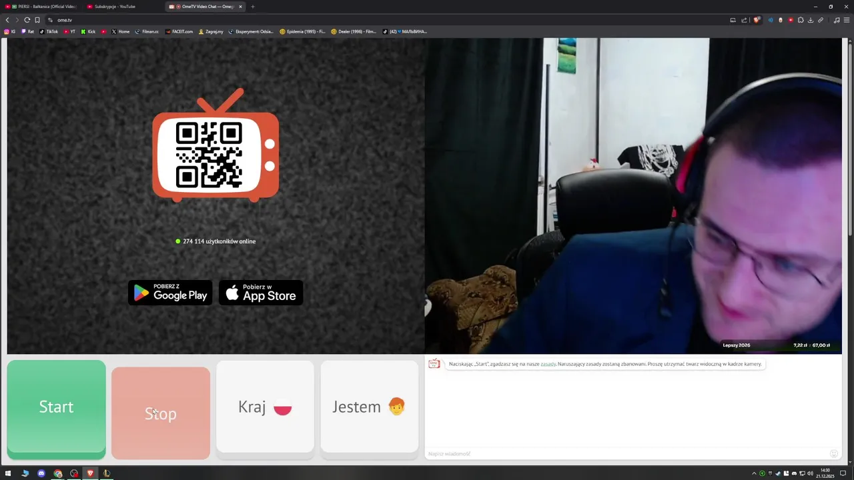The height and width of the screenshot is (480, 854).
Task: Click the red YouTube extension icon
Action: (791, 20)
